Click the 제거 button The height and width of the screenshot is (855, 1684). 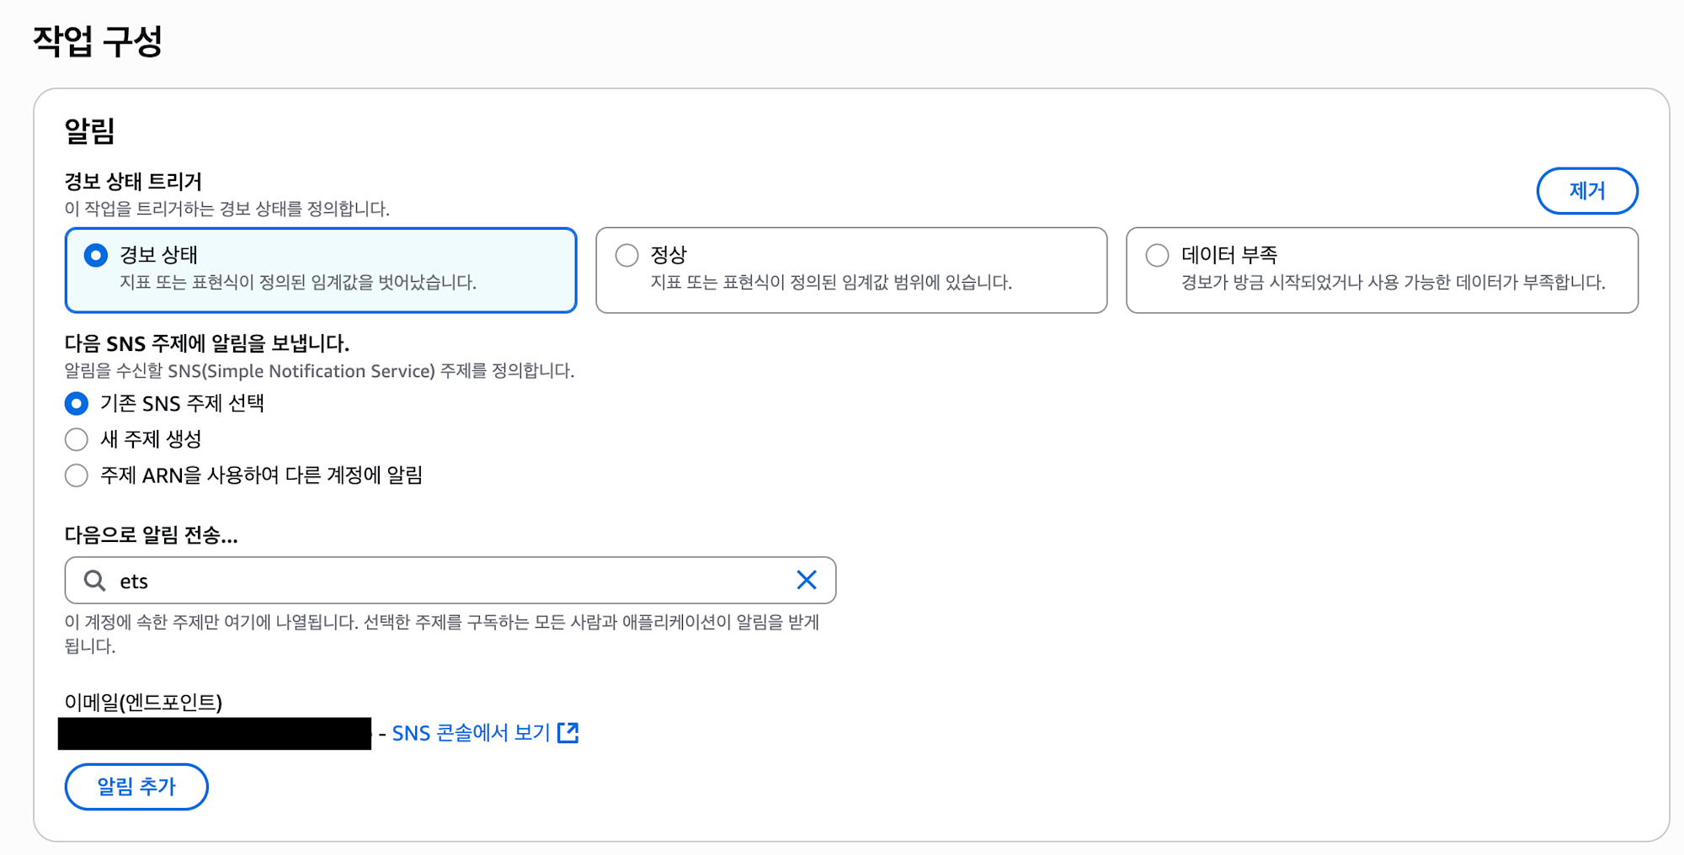point(1587,191)
